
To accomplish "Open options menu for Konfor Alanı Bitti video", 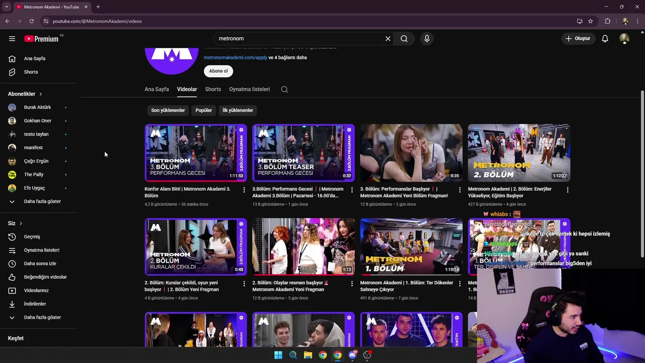I will pos(244,190).
